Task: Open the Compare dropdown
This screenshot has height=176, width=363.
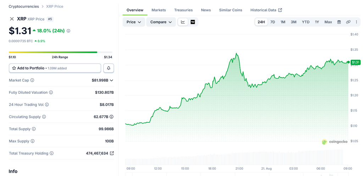Action: pyautogui.click(x=161, y=22)
